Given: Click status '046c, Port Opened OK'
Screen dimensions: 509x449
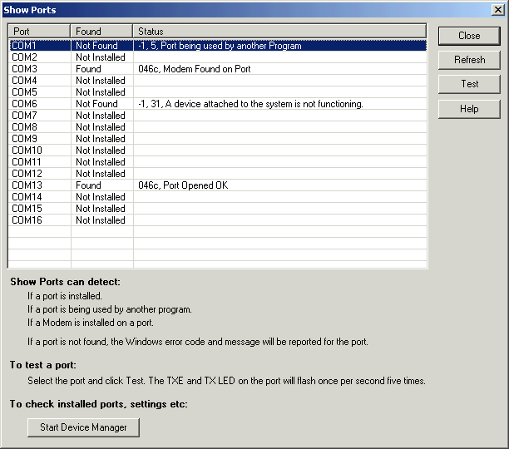Looking at the screenshot, I should [x=183, y=185].
